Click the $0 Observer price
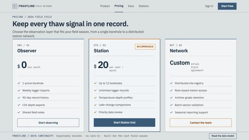 click(x=22, y=65)
